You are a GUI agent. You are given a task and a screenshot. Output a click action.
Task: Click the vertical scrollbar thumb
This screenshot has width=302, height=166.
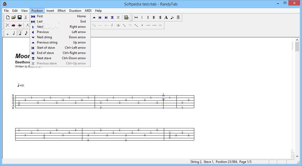pos(297,47)
